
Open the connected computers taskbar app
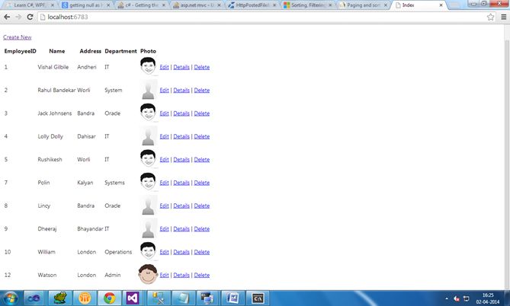(207, 298)
